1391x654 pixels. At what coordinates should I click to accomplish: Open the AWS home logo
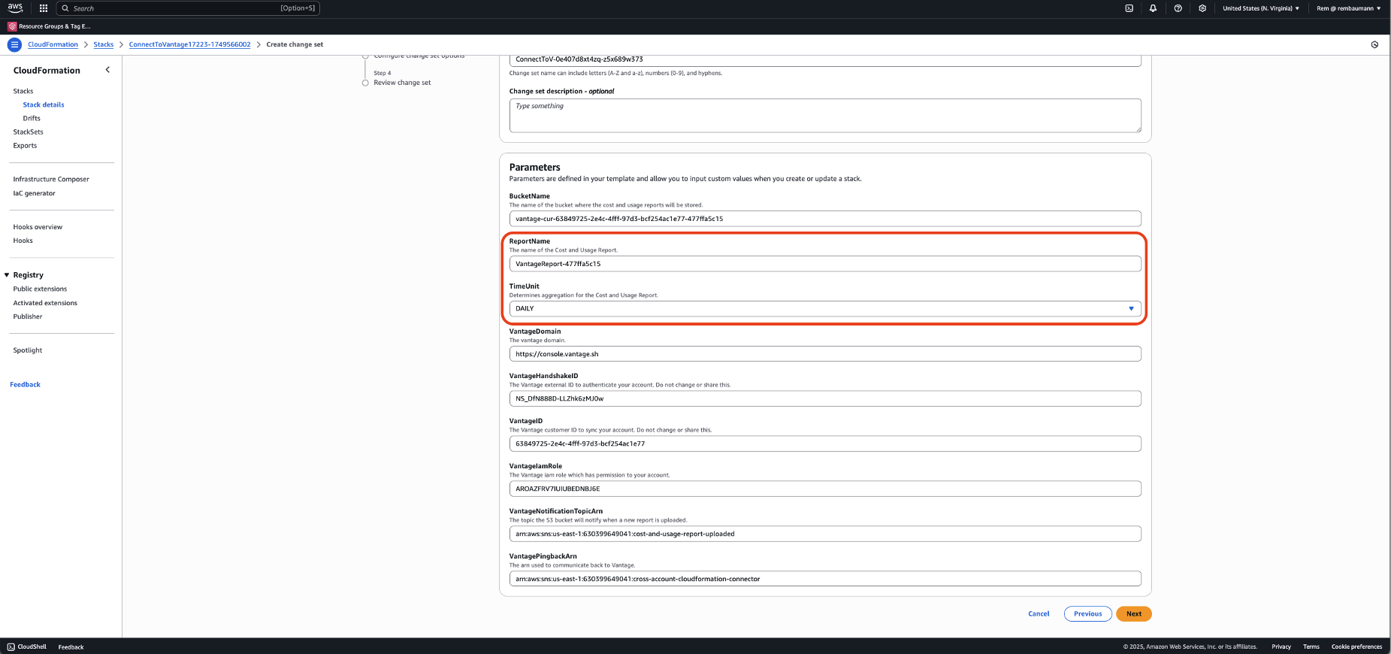pyautogui.click(x=15, y=8)
